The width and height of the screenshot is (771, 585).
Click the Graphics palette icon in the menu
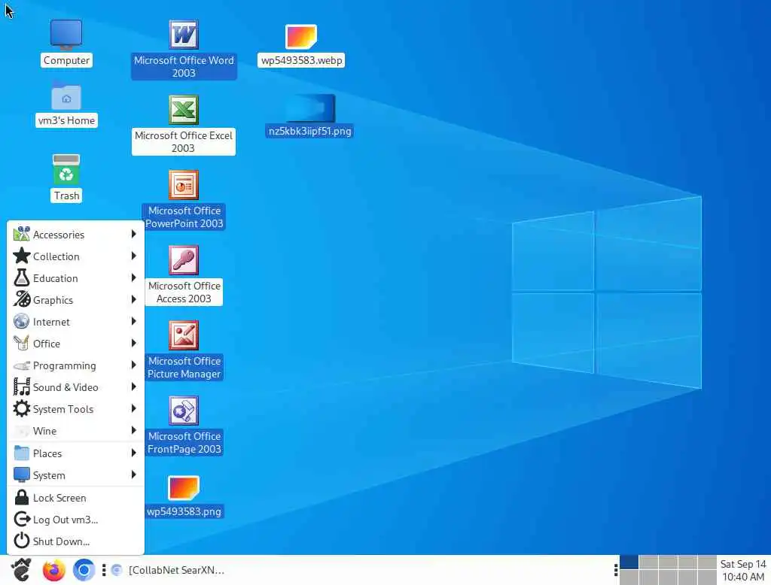22,299
